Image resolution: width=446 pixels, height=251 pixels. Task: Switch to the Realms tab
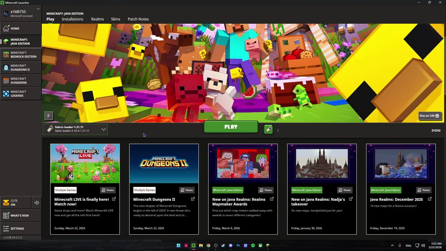(x=98, y=19)
